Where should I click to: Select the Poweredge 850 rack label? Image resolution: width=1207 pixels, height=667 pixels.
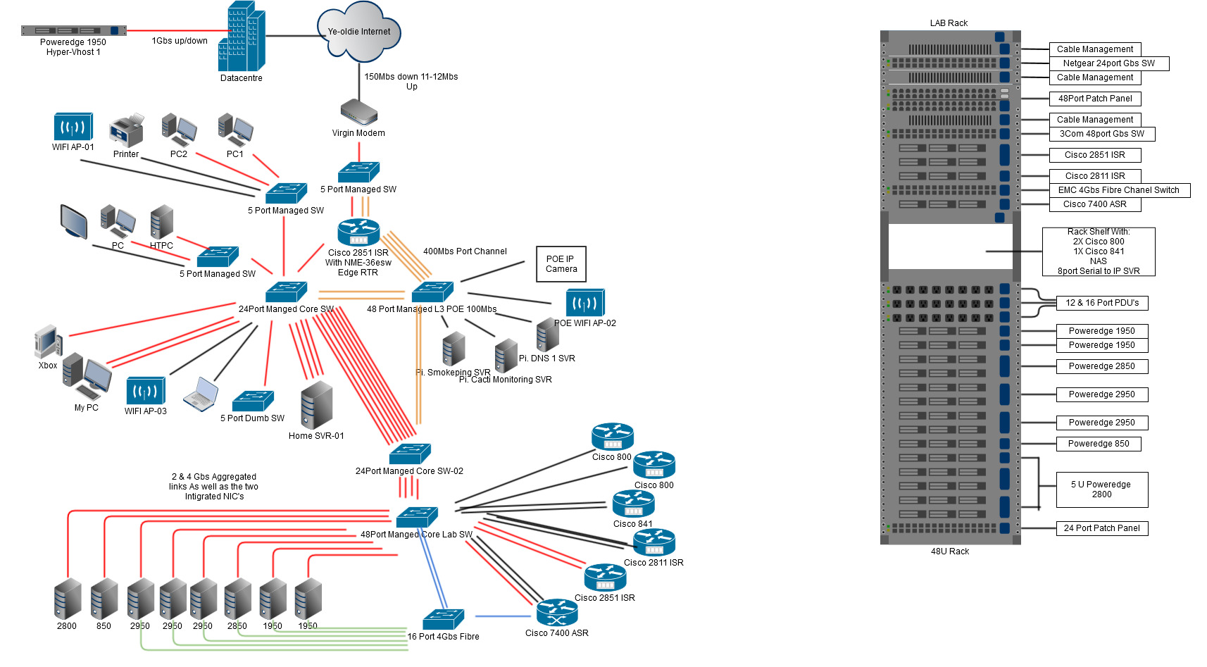point(1099,444)
